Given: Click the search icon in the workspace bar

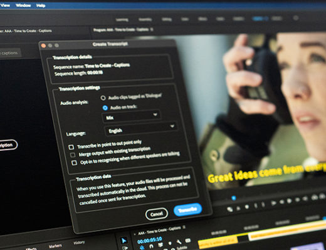Looking at the screenshot, I should coord(295,18).
